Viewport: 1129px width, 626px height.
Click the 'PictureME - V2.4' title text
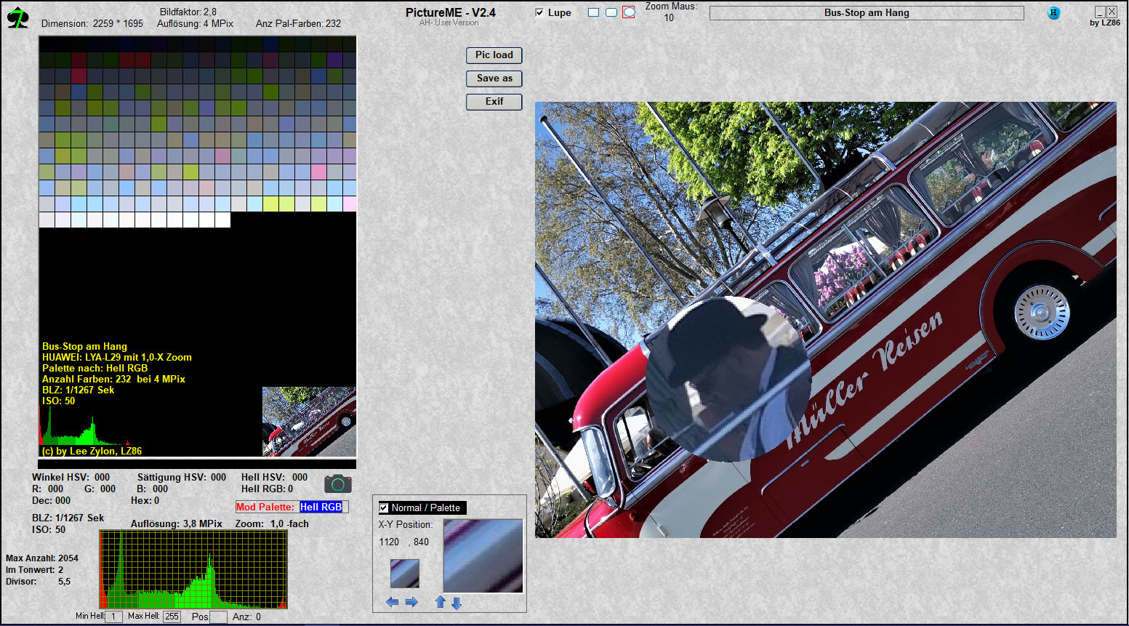451,12
